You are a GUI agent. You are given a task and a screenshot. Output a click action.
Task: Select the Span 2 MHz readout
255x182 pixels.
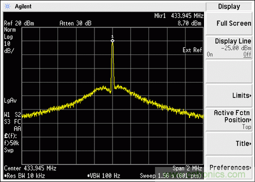187,168
